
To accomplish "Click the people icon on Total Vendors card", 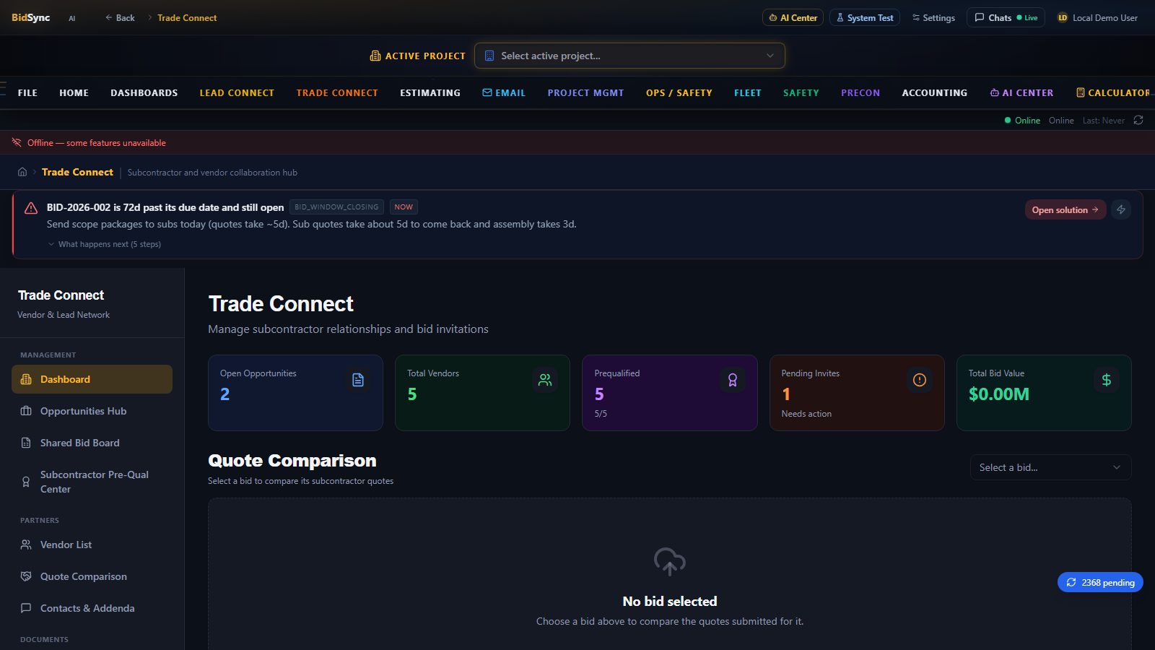I will point(545,380).
